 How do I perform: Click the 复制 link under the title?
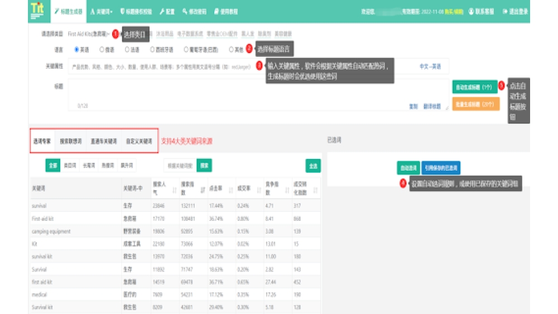[x=413, y=107]
